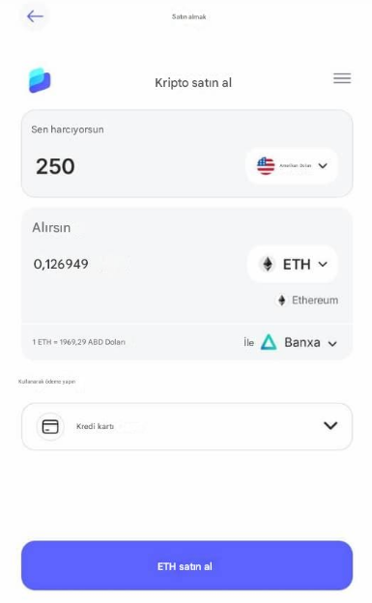Click the Ethereum network label
Viewport: 372px width, 603px height.
point(315,300)
